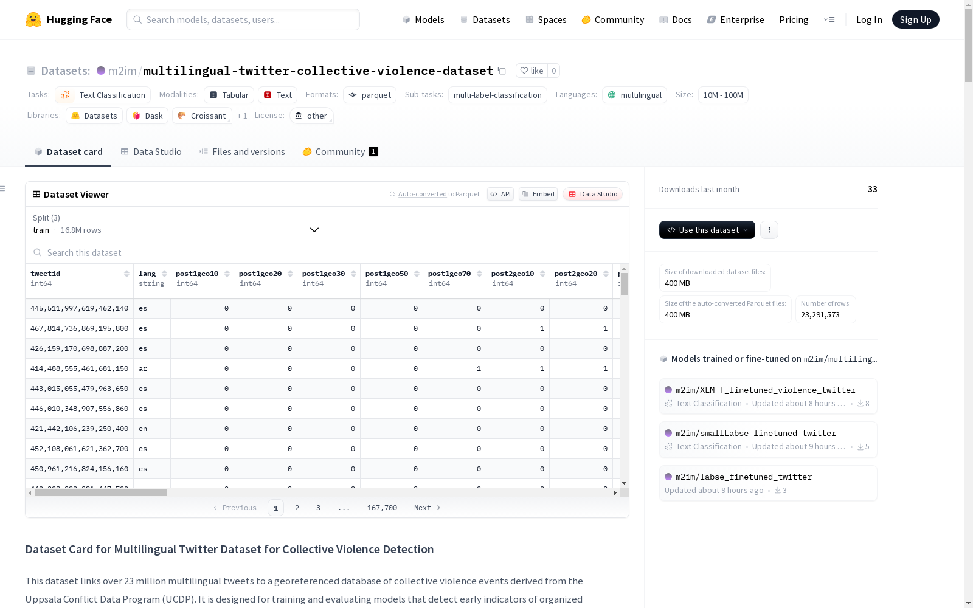The height and width of the screenshot is (608, 973).
Task: Click the Sign Up button
Action: coord(915,19)
